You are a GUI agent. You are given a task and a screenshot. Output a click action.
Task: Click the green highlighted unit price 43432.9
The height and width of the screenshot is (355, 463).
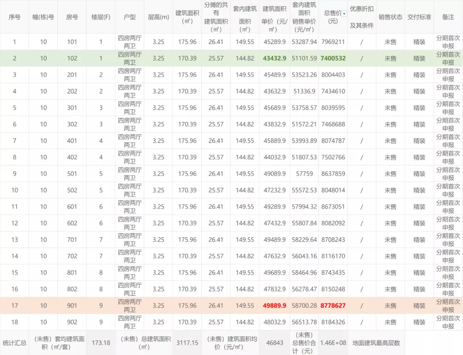coord(274,58)
